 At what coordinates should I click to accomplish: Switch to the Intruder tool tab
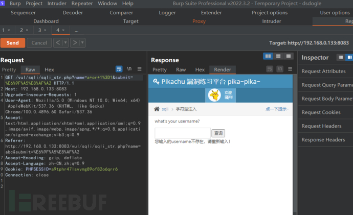pos(272,21)
